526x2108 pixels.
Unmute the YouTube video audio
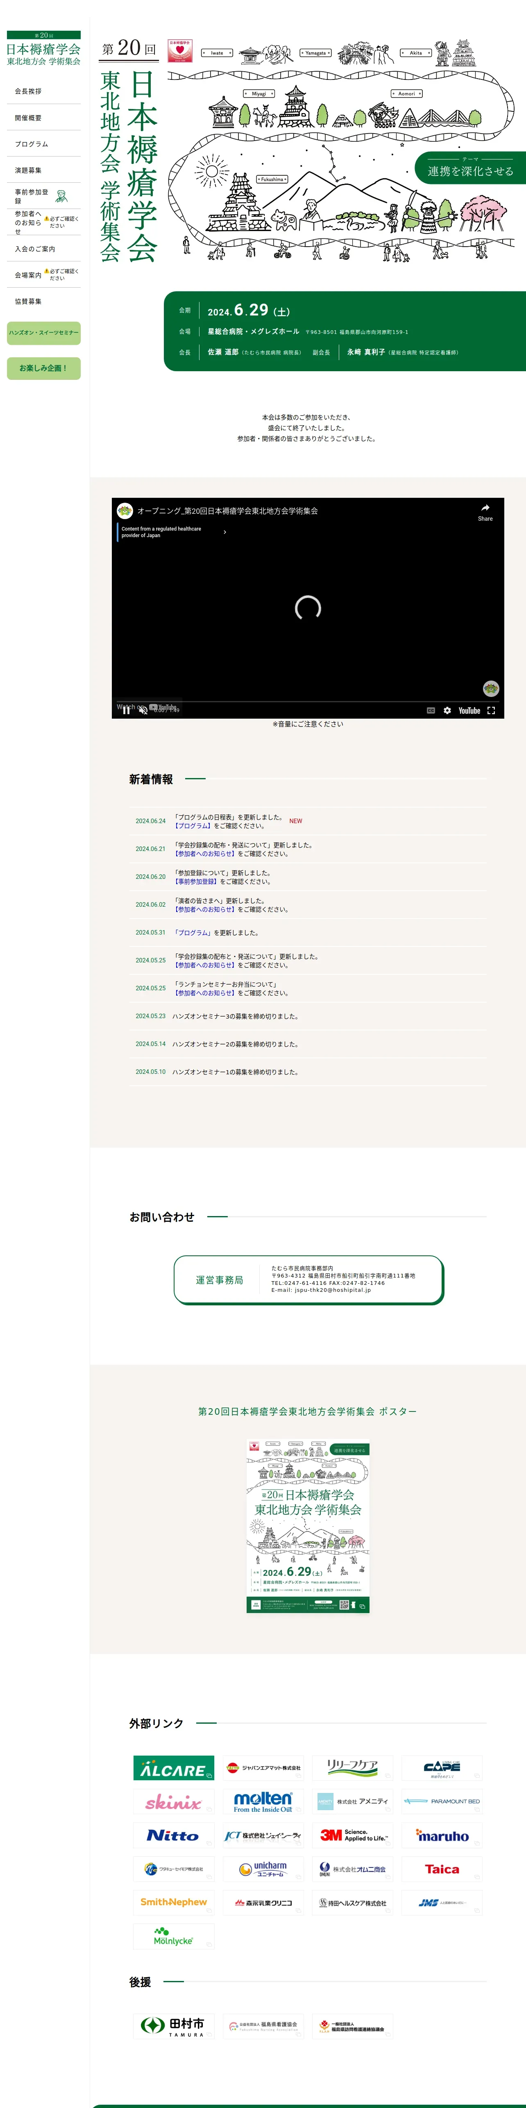[143, 710]
